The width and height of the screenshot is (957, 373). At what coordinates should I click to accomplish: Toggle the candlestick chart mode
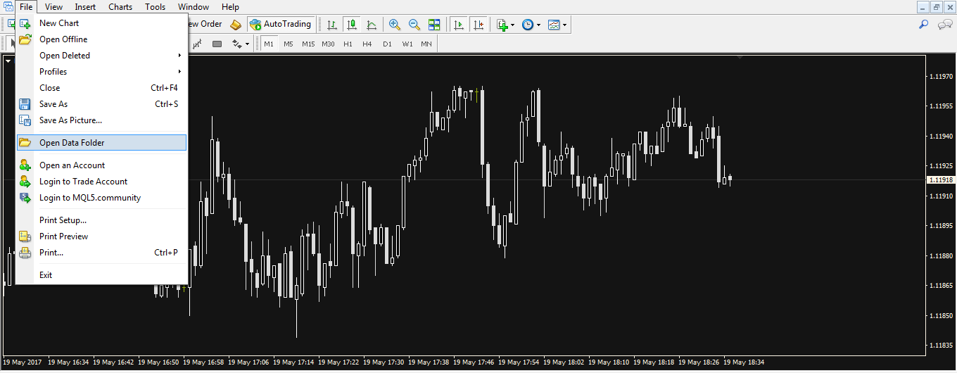tap(352, 25)
